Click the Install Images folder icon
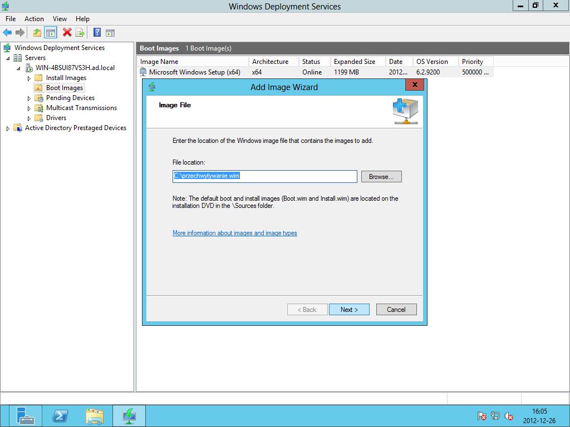 [x=38, y=78]
